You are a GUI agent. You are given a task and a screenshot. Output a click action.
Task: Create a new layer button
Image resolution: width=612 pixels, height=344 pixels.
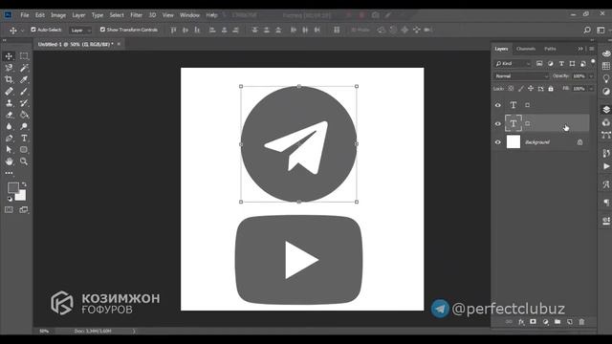pyautogui.click(x=570, y=322)
